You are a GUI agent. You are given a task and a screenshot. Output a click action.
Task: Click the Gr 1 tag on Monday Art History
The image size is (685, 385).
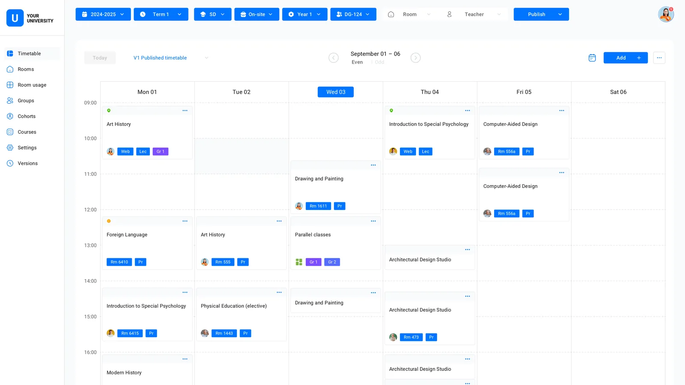161,151
